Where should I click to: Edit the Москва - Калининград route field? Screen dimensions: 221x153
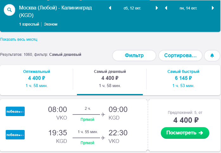click(55, 11)
